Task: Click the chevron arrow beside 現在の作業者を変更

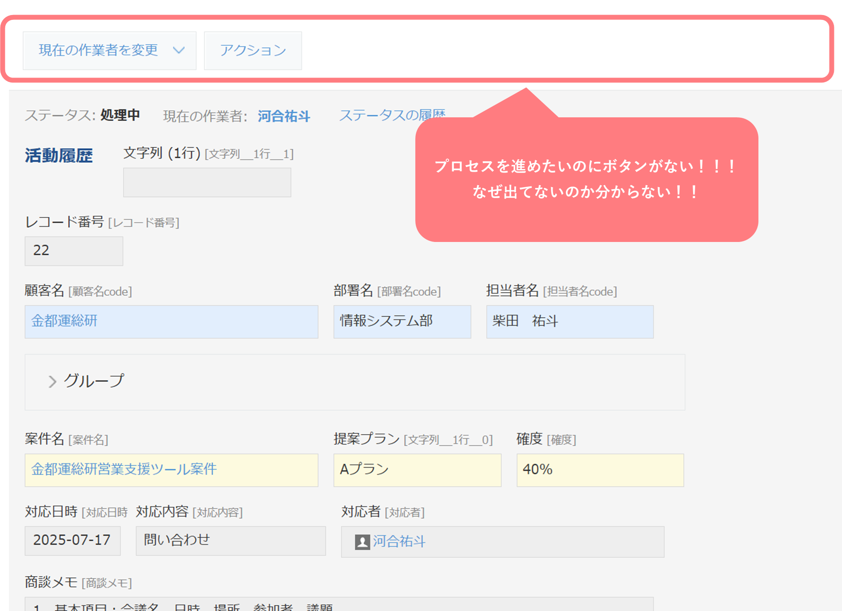Action: (179, 50)
